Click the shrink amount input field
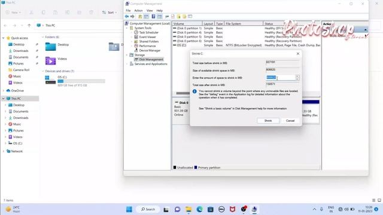The image size is (383, 215). point(280,78)
